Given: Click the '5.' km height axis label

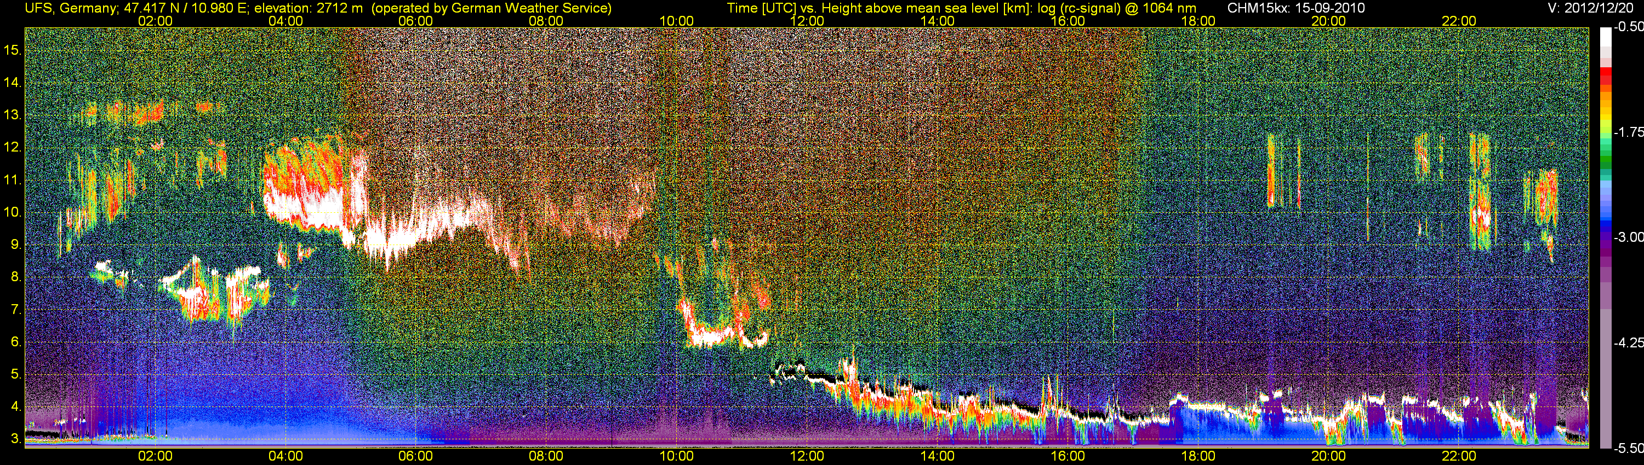Looking at the screenshot, I should [16, 375].
